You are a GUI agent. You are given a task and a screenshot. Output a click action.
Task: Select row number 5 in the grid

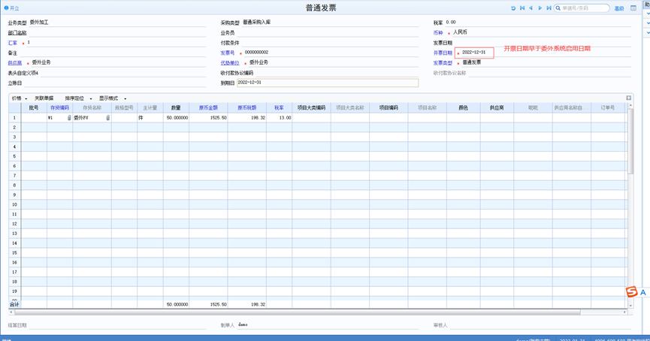click(14, 156)
